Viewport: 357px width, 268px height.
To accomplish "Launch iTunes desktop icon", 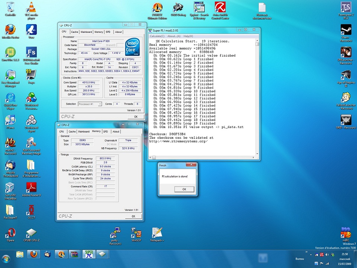I will [x=10, y=122].
